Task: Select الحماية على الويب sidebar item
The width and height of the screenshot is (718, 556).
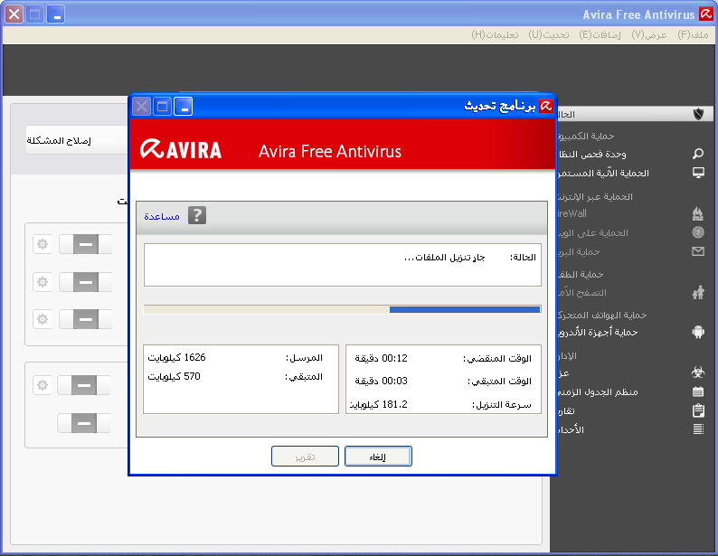Action: (592, 233)
